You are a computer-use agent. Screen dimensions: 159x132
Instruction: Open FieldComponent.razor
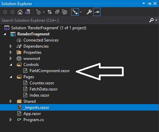(50, 71)
